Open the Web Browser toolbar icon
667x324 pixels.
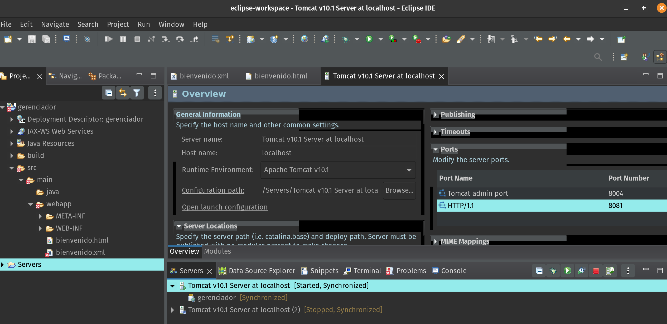click(x=304, y=39)
